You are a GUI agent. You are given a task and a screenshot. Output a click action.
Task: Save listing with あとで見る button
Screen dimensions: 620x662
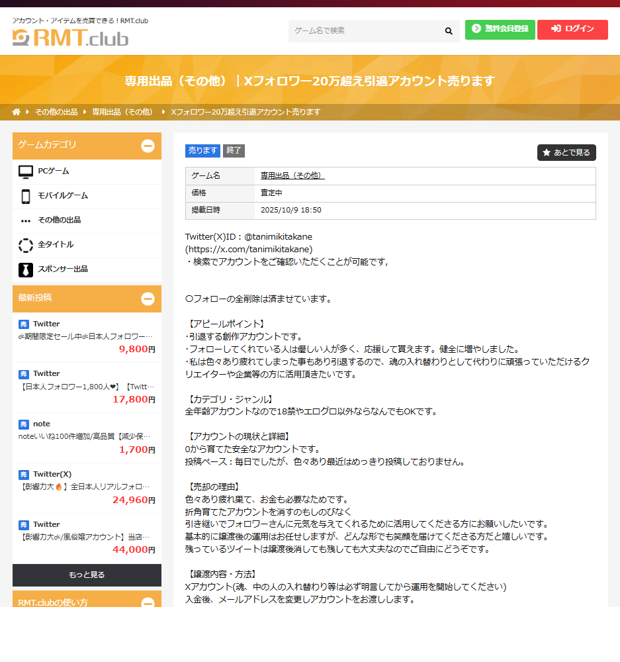point(566,152)
